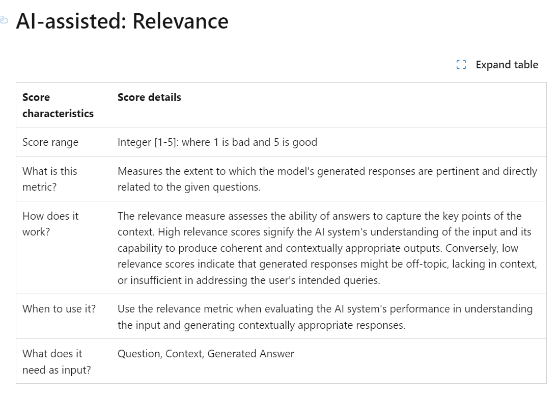Click the anchor link icon beside the heading
558x393 pixels.
3,20
